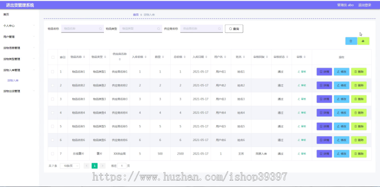Image resolution: width=380 pixels, height=187 pixels.
Task: Click into the 供应商名称 search input
Action: coord(201,29)
